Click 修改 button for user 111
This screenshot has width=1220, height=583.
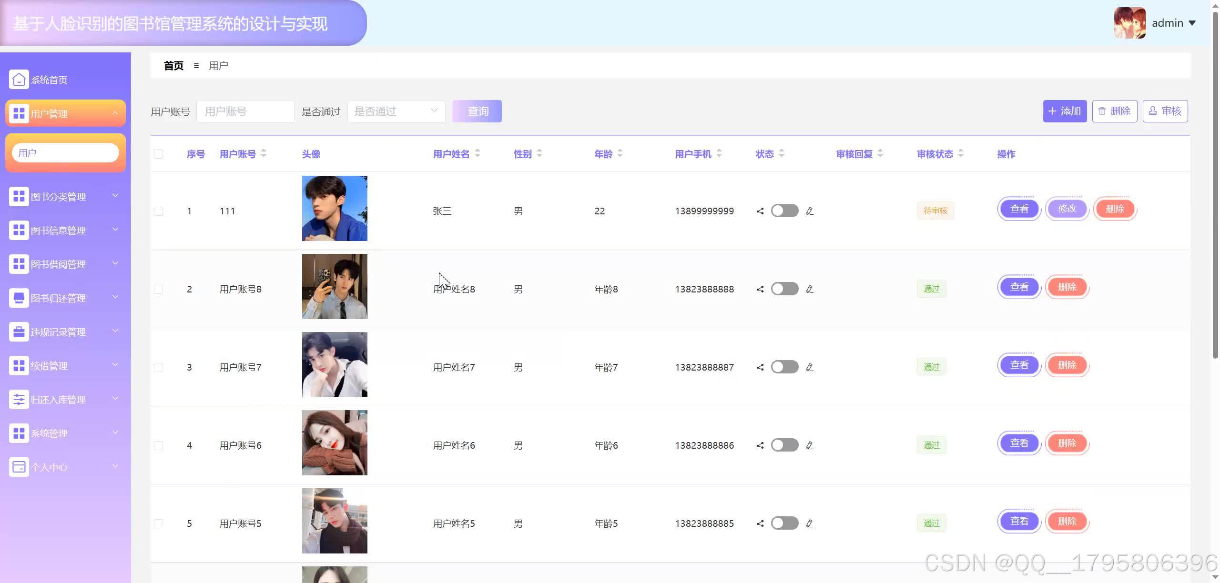(1067, 209)
